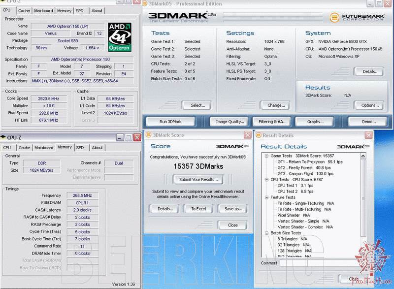The height and width of the screenshot is (289, 394).
Task: Click the AMD Opteron 64 processor logo
Action: point(120,37)
